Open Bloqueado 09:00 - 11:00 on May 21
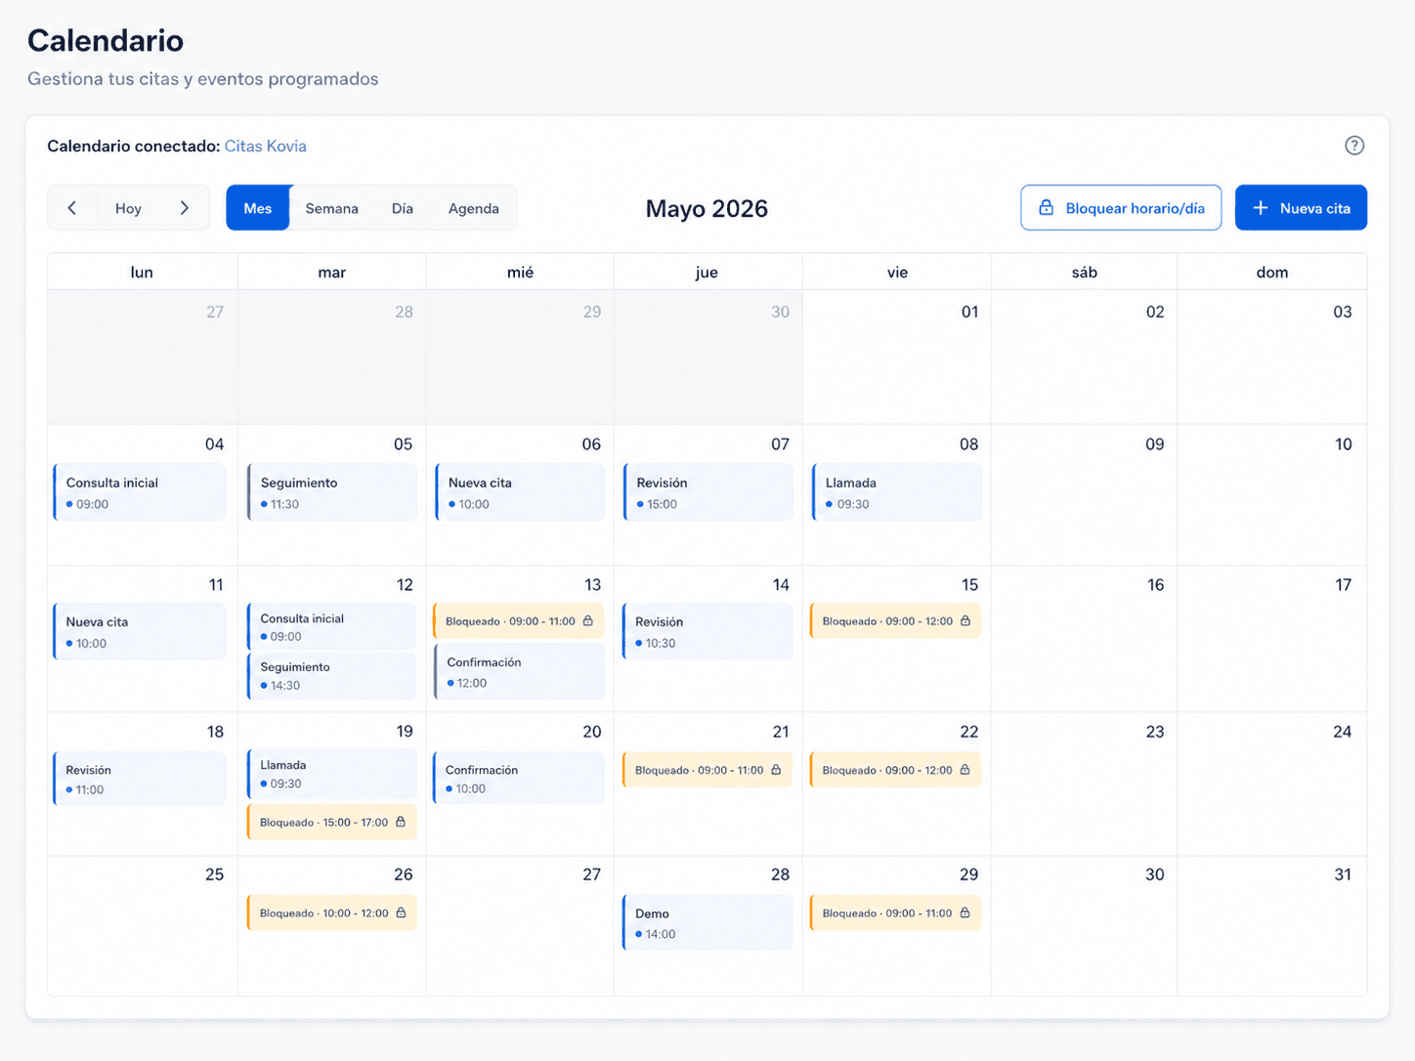The width and height of the screenshot is (1415, 1061). pyautogui.click(x=707, y=770)
